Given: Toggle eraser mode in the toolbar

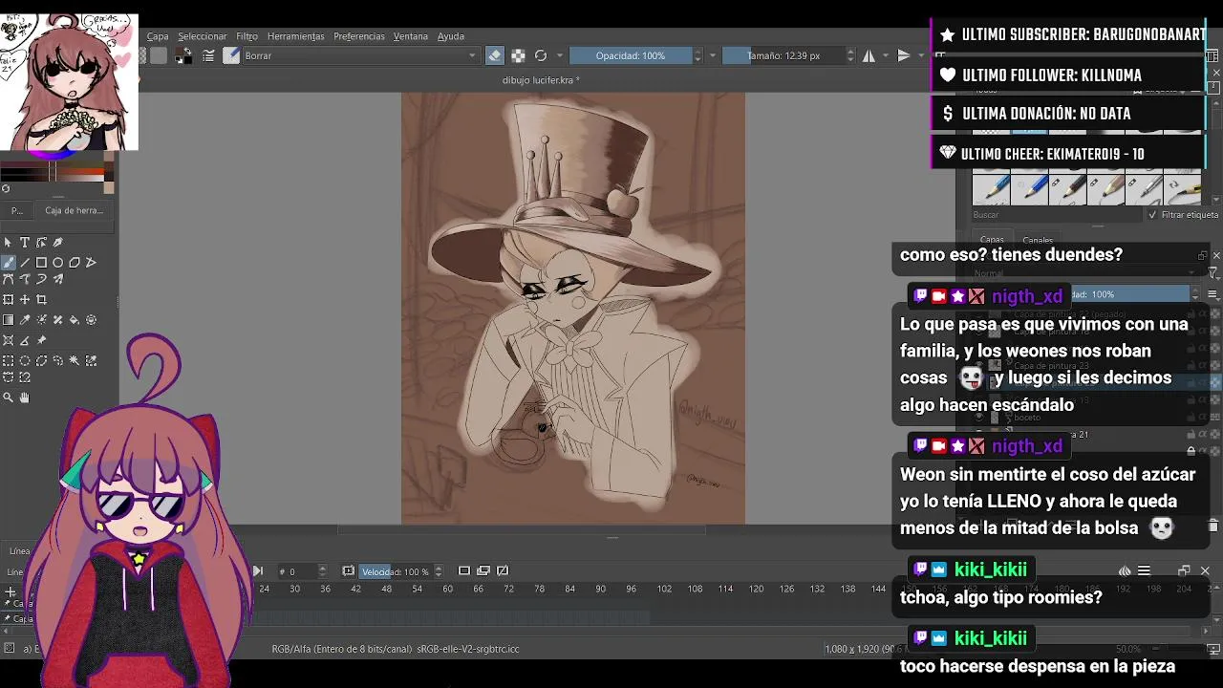Looking at the screenshot, I should 494,55.
